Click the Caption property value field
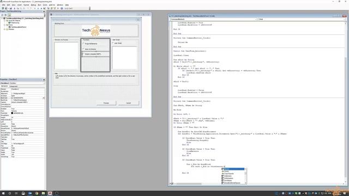This screenshot has width=349, height=196. click(28, 102)
